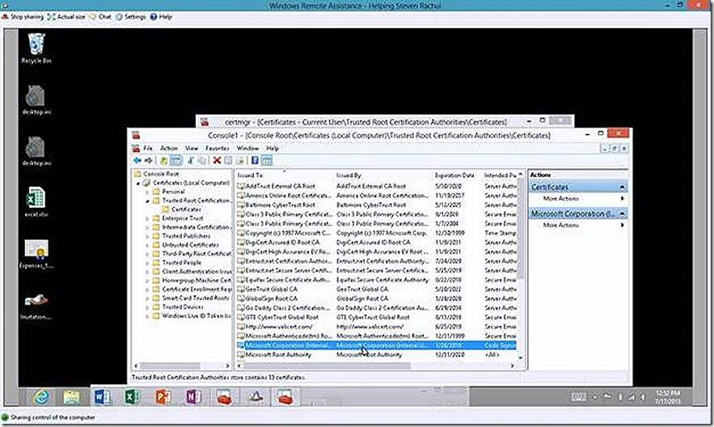
Task: Open OneNote from the taskbar
Action: (x=193, y=397)
